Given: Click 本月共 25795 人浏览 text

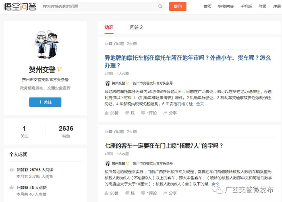Looking at the screenshot, I should [x=35, y=177].
